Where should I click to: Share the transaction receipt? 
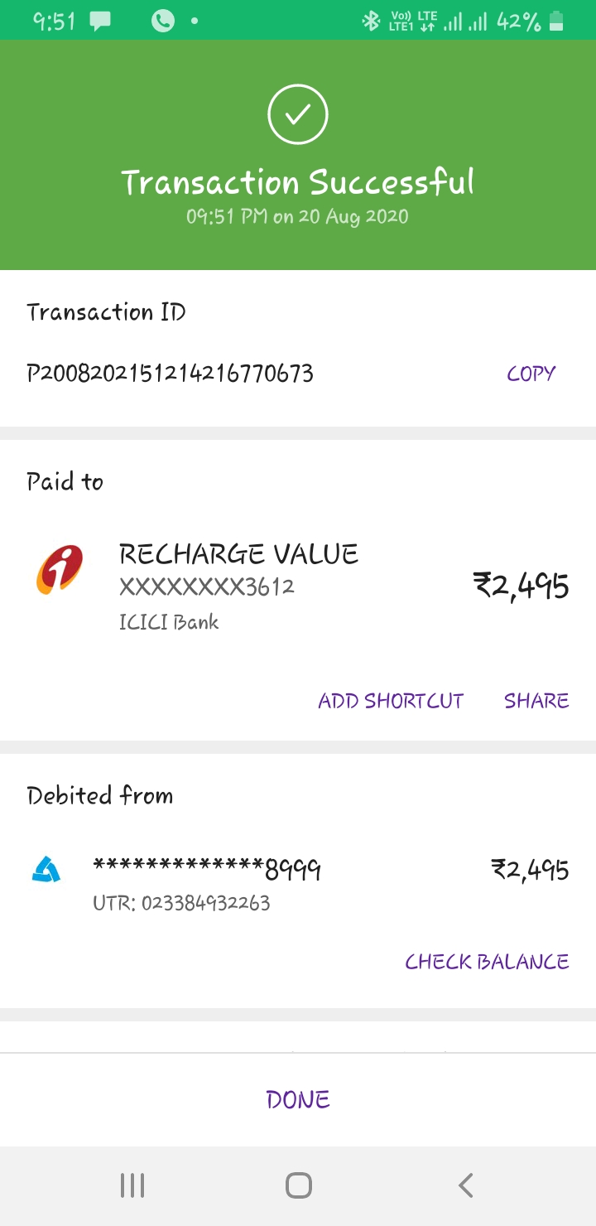536,701
